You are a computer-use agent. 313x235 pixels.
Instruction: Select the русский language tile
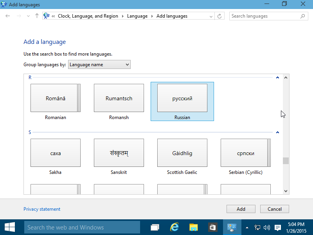(182, 98)
